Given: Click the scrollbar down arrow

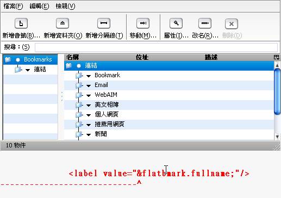Looking at the screenshot, I should pos(277,137).
